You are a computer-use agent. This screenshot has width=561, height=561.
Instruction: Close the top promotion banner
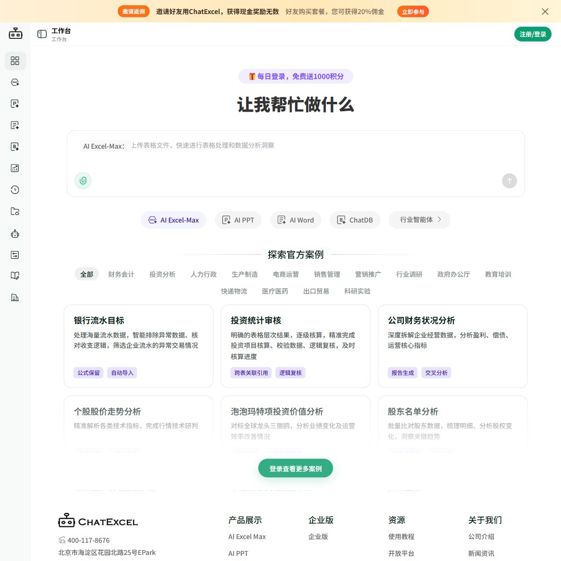pos(545,12)
